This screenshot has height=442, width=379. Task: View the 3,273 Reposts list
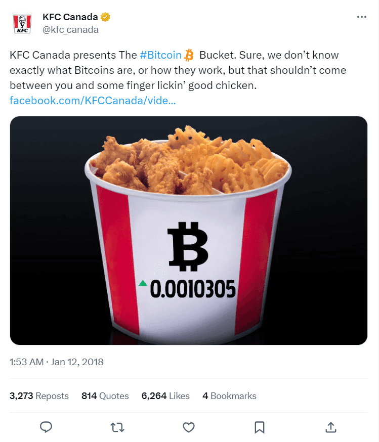point(39,396)
